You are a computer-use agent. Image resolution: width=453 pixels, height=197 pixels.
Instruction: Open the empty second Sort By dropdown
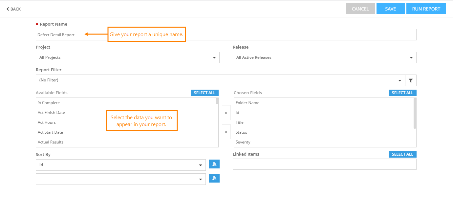click(x=120, y=179)
